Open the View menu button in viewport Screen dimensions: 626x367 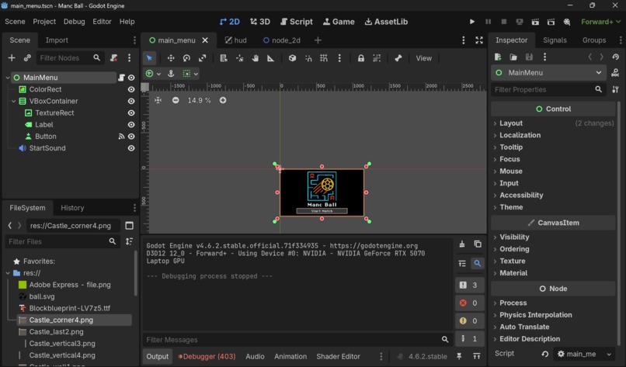point(423,58)
